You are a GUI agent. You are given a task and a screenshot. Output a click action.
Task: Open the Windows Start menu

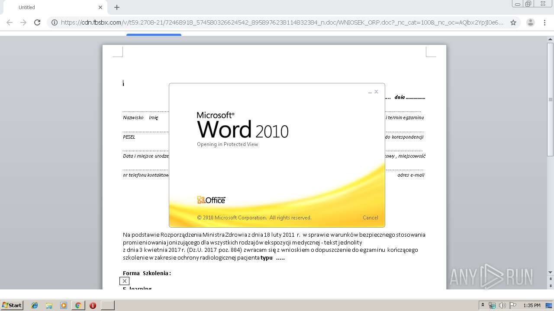(x=12, y=305)
